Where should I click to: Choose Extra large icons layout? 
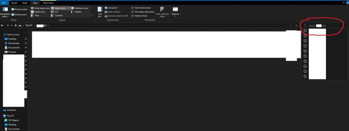[40, 8]
